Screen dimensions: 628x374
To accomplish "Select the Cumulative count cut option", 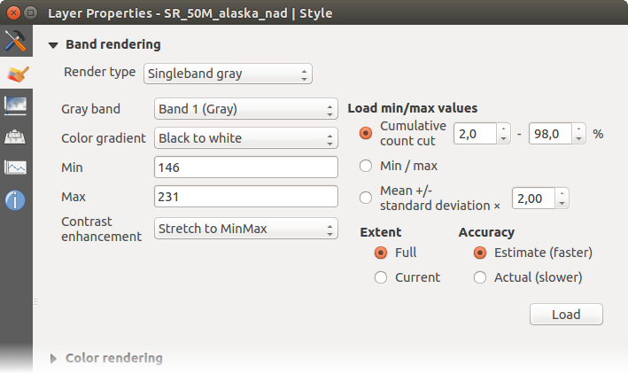I will [366, 133].
